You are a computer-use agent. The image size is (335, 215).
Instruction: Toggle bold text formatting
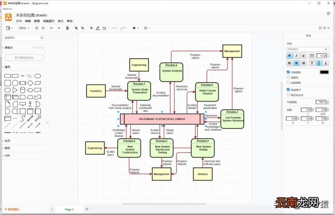(289, 56)
